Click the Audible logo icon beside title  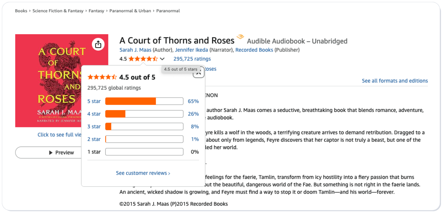click(x=240, y=38)
